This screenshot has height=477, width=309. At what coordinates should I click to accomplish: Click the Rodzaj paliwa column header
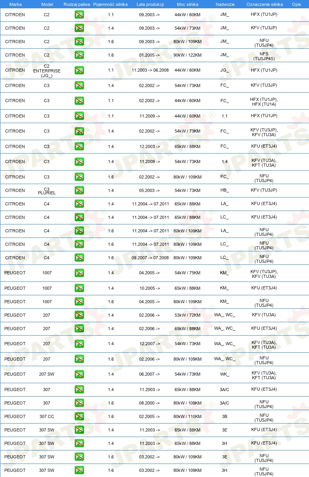(x=77, y=4)
